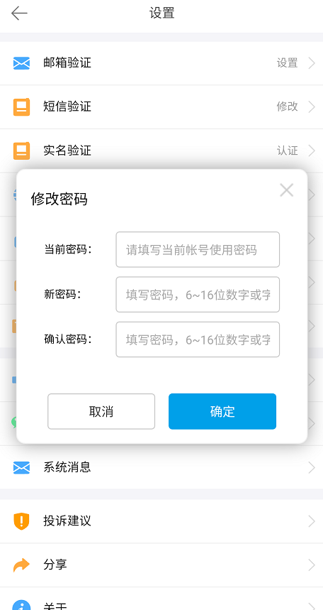This screenshot has height=610, width=323.
Task: Click the 分享 orange arrow icon
Action: [21, 565]
